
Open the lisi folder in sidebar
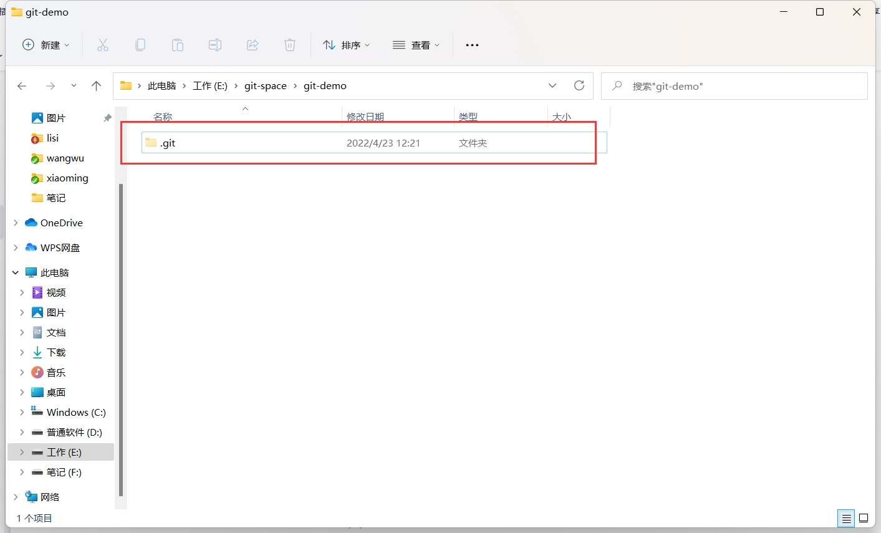pos(52,138)
